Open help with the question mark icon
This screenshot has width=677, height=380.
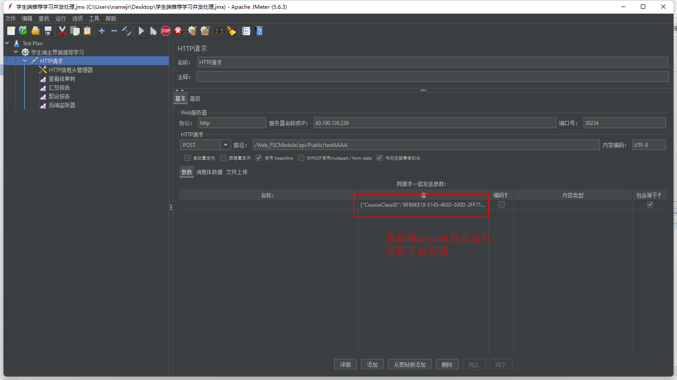click(x=259, y=31)
